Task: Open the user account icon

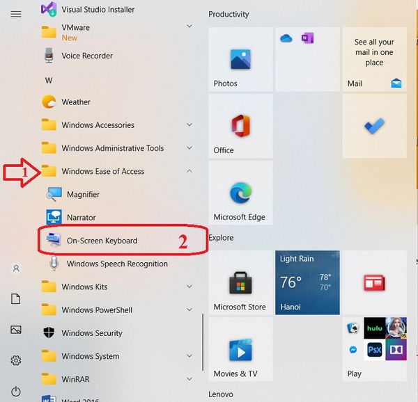Action: click(x=16, y=268)
